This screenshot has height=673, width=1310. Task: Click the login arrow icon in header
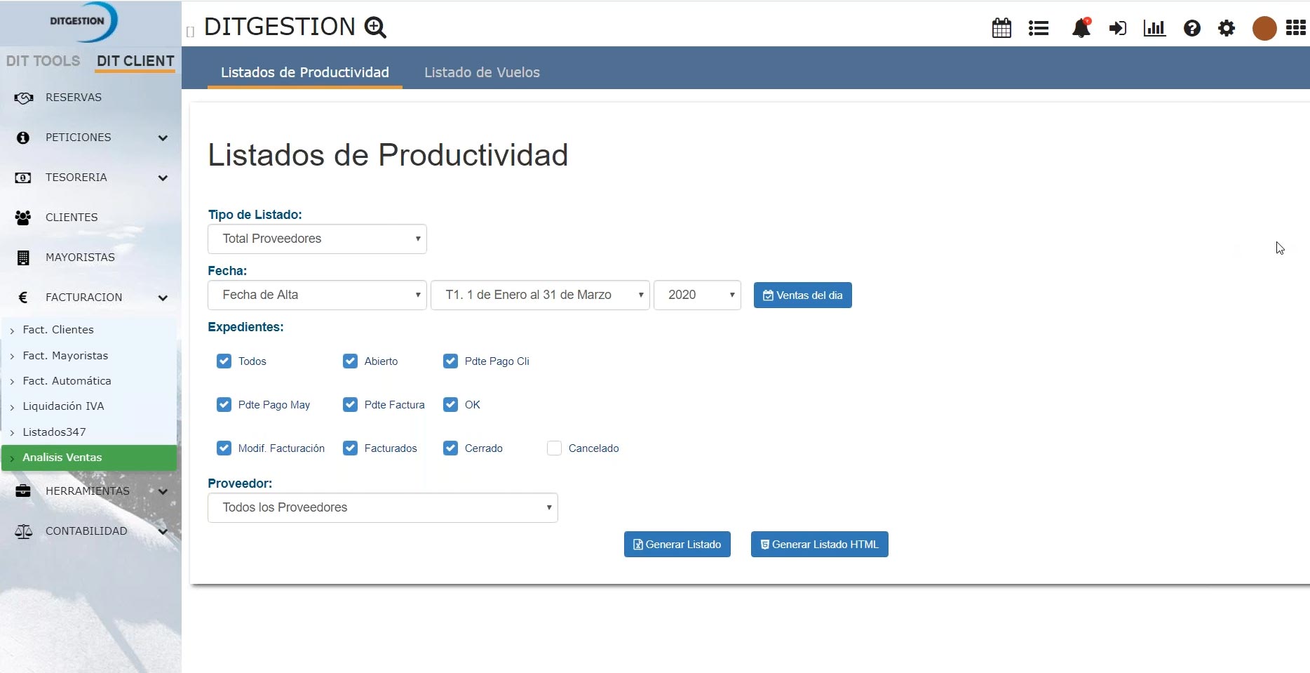point(1117,28)
